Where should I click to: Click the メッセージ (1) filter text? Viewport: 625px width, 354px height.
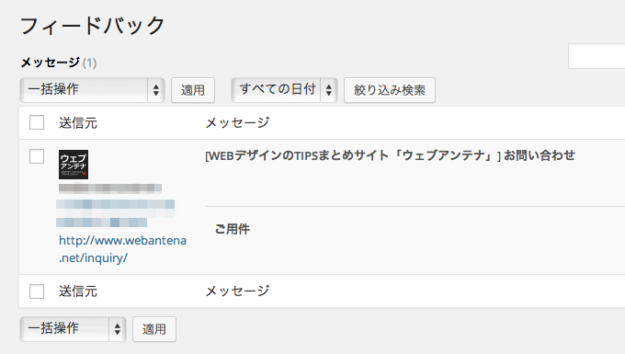(59, 63)
